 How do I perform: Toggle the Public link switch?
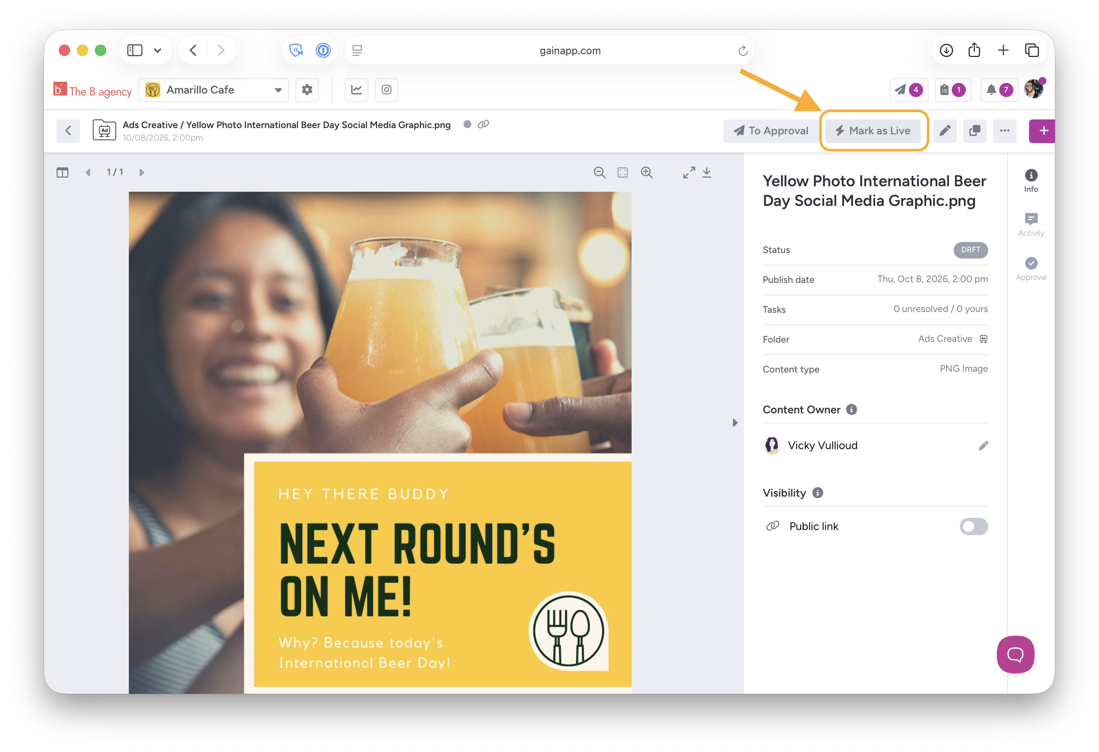[973, 526]
